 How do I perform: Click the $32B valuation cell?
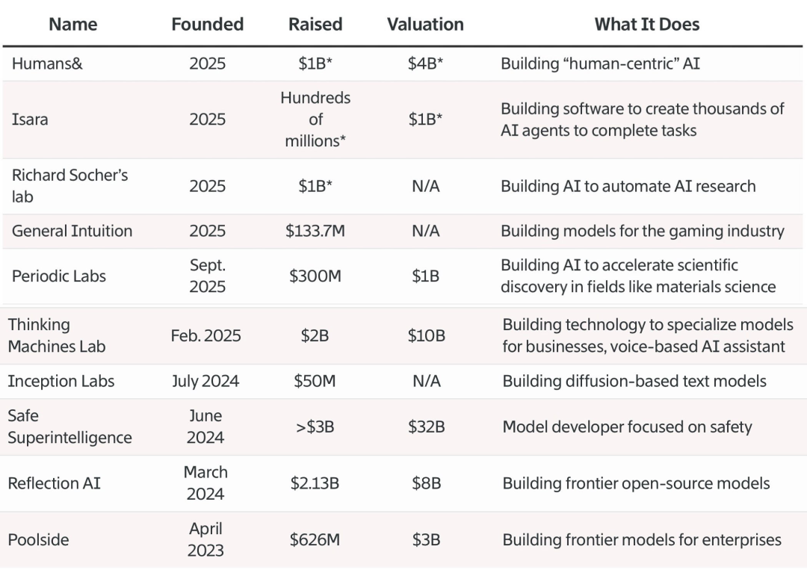[x=426, y=427]
